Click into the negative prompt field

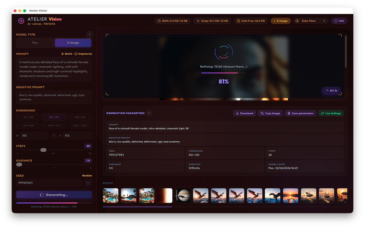click(54, 97)
